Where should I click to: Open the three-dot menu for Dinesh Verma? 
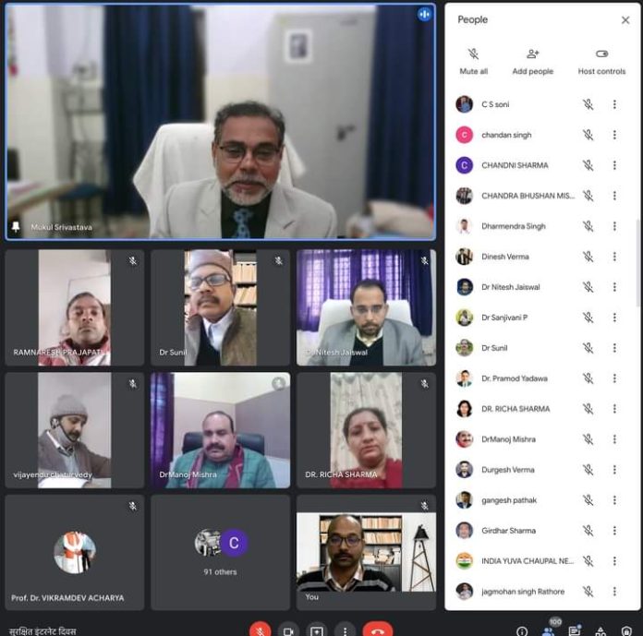pos(614,257)
